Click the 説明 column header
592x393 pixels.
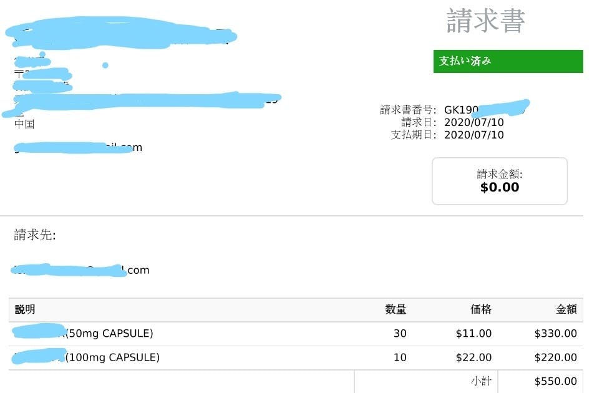(25, 309)
